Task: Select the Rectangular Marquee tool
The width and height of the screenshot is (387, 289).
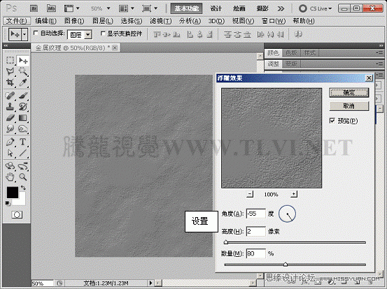Action: click(10, 60)
